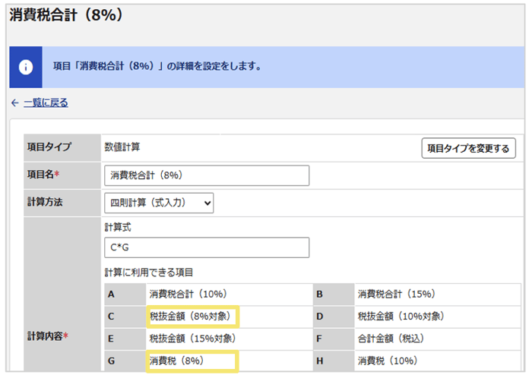Viewport: 532px width, 375px height.
Task: Click the 項目名 text field
Action: point(207,175)
